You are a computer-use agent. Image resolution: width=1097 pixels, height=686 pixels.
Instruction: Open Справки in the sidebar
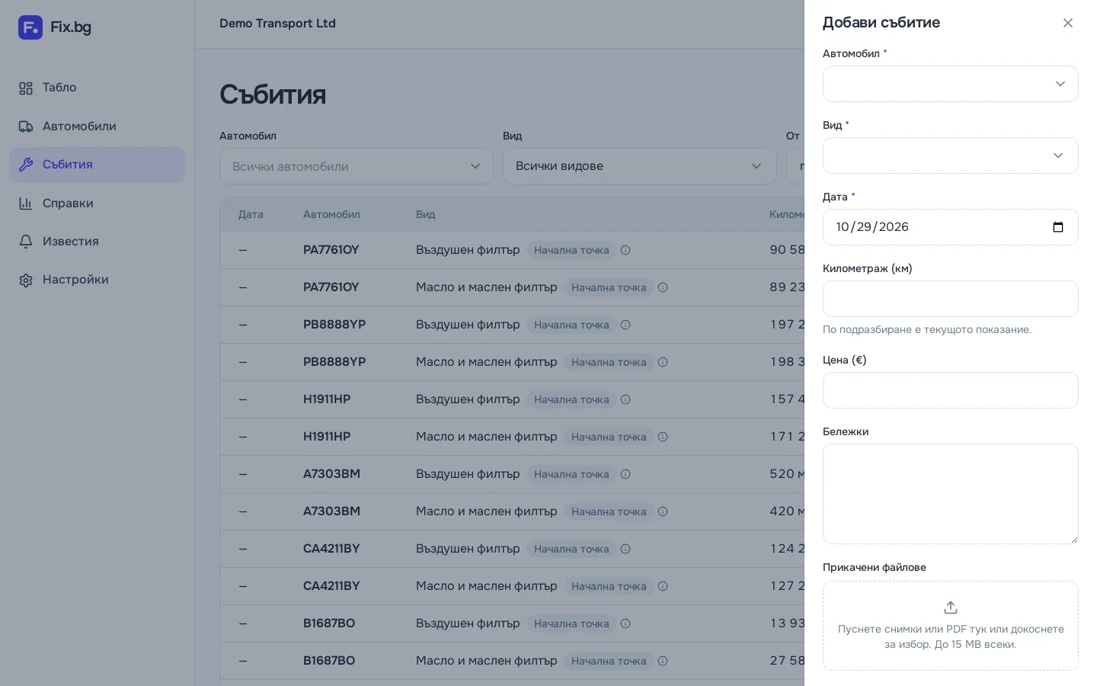(x=97, y=204)
